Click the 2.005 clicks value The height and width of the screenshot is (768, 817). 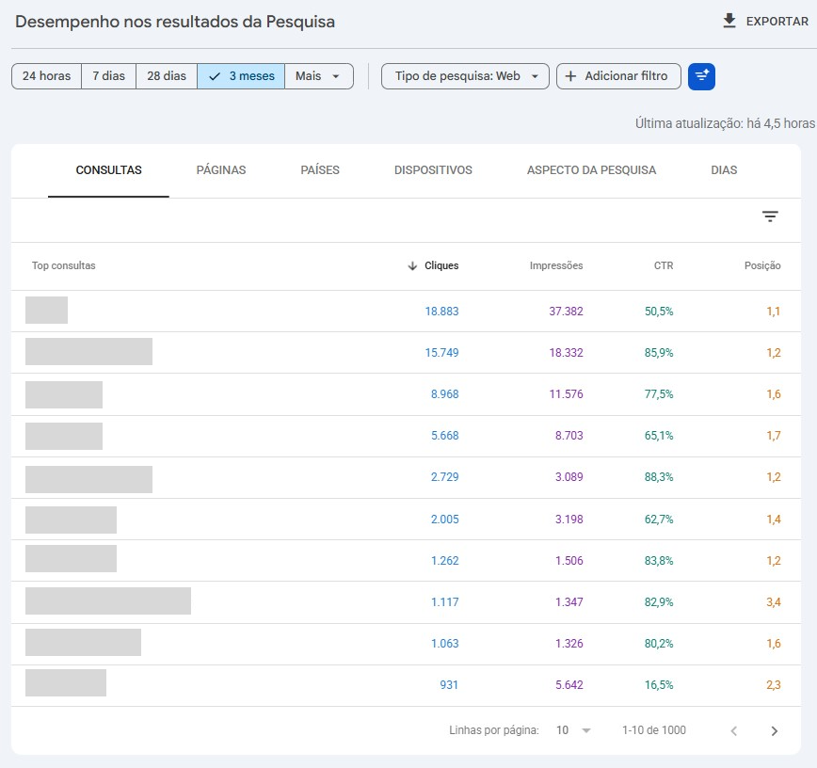[444, 520]
